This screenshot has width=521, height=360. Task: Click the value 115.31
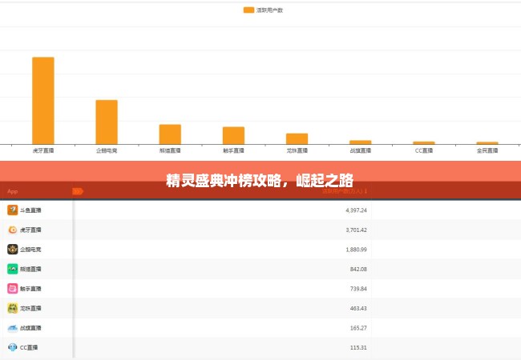click(x=358, y=347)
